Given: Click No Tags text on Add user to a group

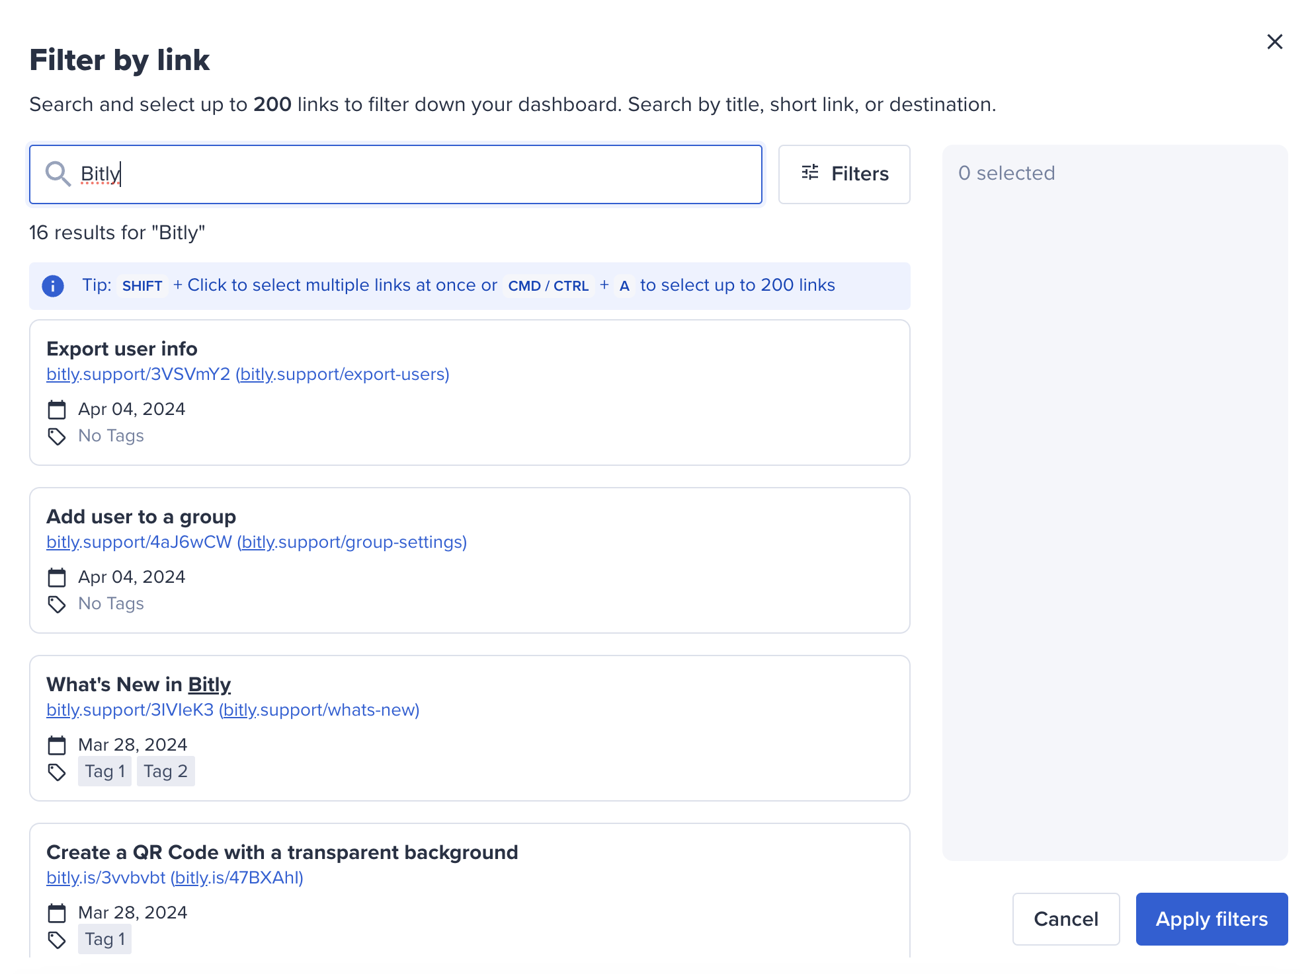Looking at the screenshot, I should pos(111,604).
